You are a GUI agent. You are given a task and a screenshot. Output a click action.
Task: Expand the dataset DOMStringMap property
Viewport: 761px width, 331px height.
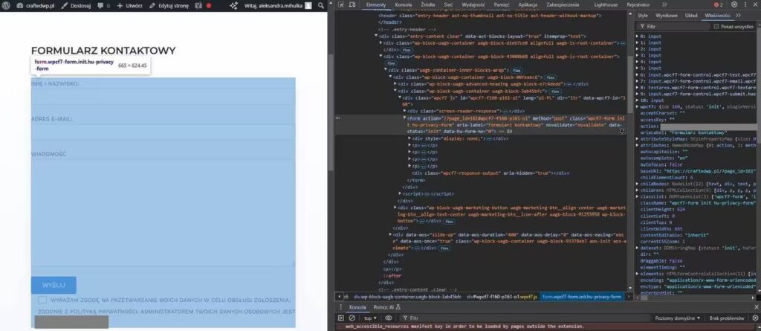637,248
